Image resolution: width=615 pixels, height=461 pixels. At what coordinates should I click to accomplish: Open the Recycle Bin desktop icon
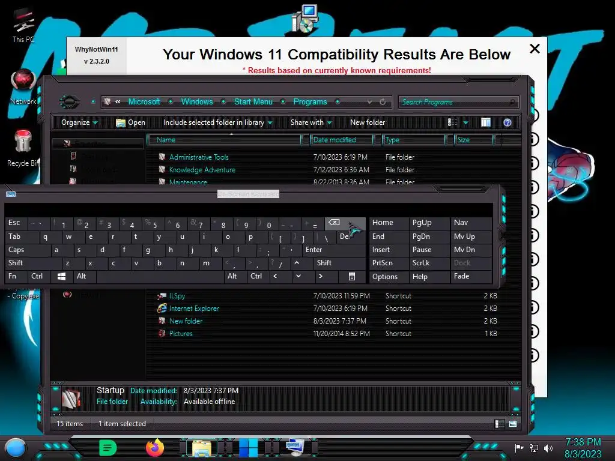click(23, 148)
